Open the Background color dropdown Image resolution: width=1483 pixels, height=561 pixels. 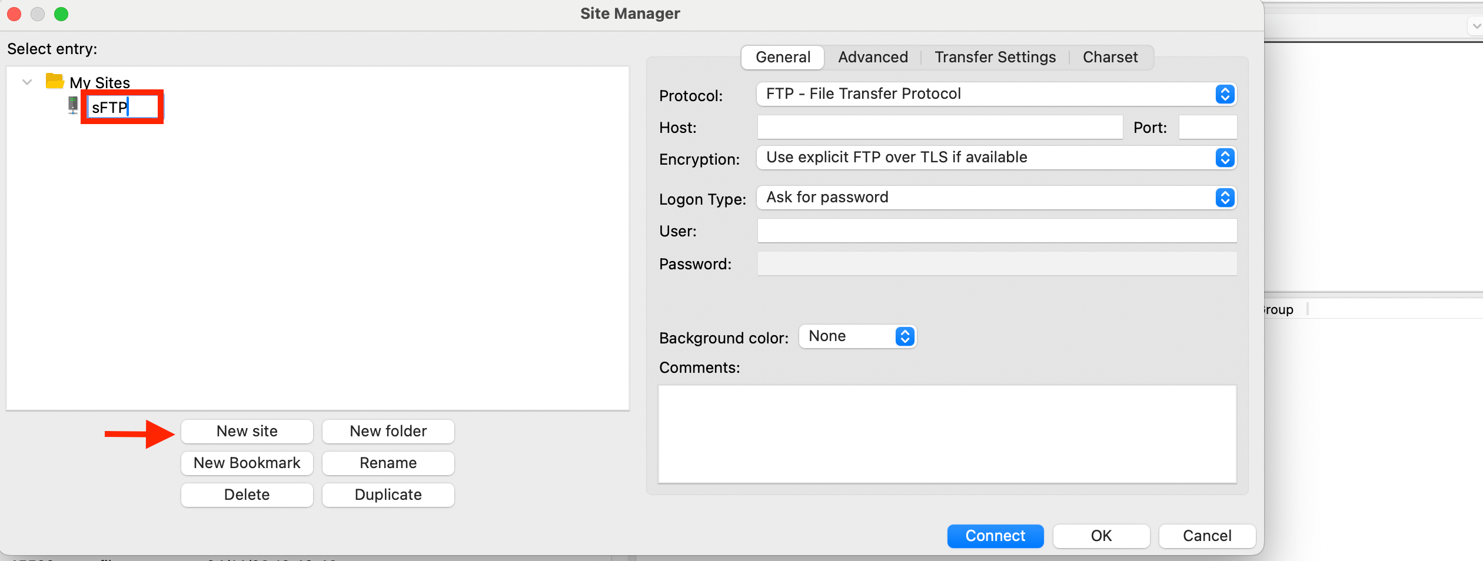pos(857,336)
